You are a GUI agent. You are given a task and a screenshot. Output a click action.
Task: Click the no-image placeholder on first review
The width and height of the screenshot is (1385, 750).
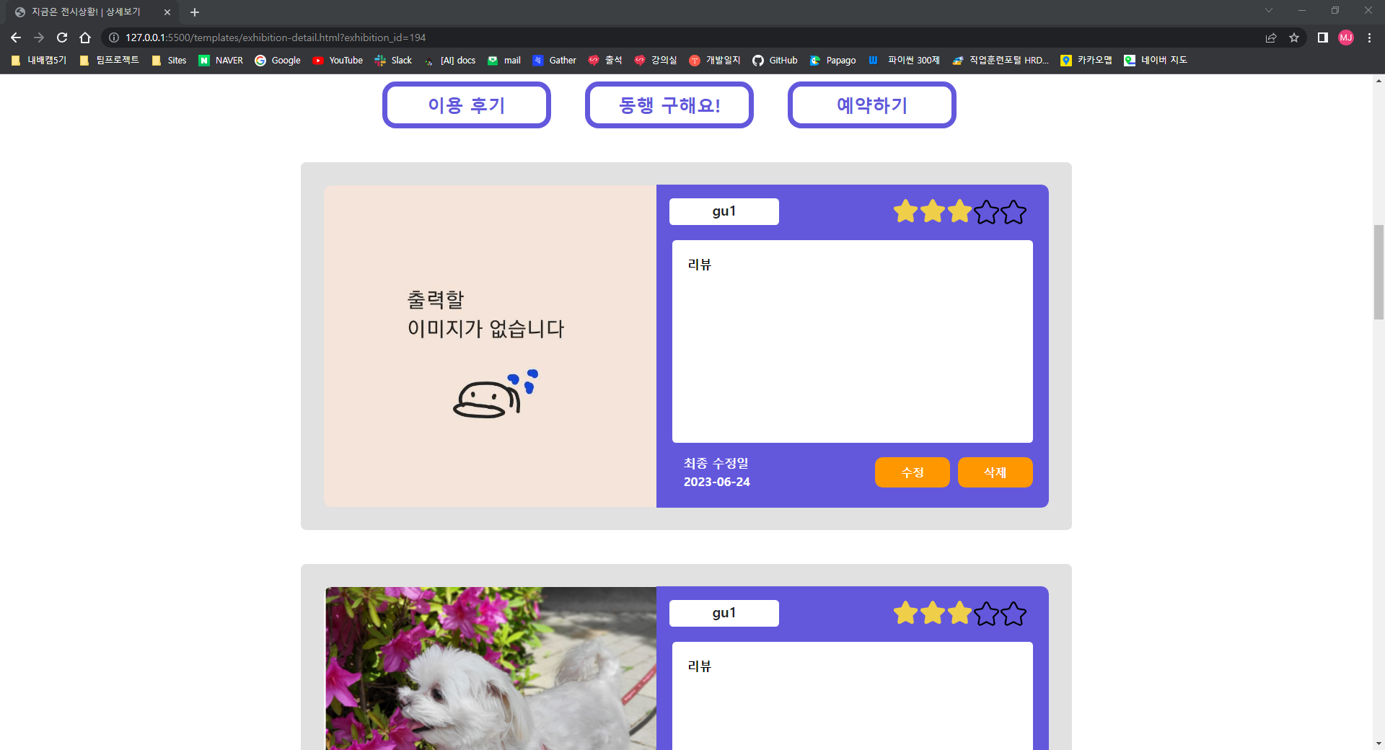[x=491, y=346]
